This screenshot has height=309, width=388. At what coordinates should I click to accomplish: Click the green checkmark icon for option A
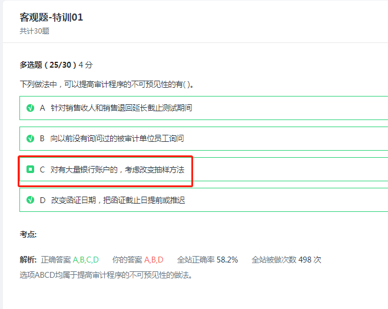point(30,108)
